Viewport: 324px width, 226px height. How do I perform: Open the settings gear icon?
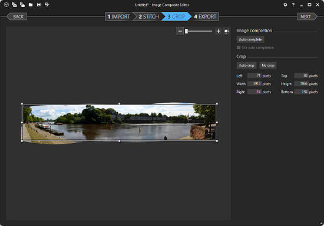coord(285,5)
